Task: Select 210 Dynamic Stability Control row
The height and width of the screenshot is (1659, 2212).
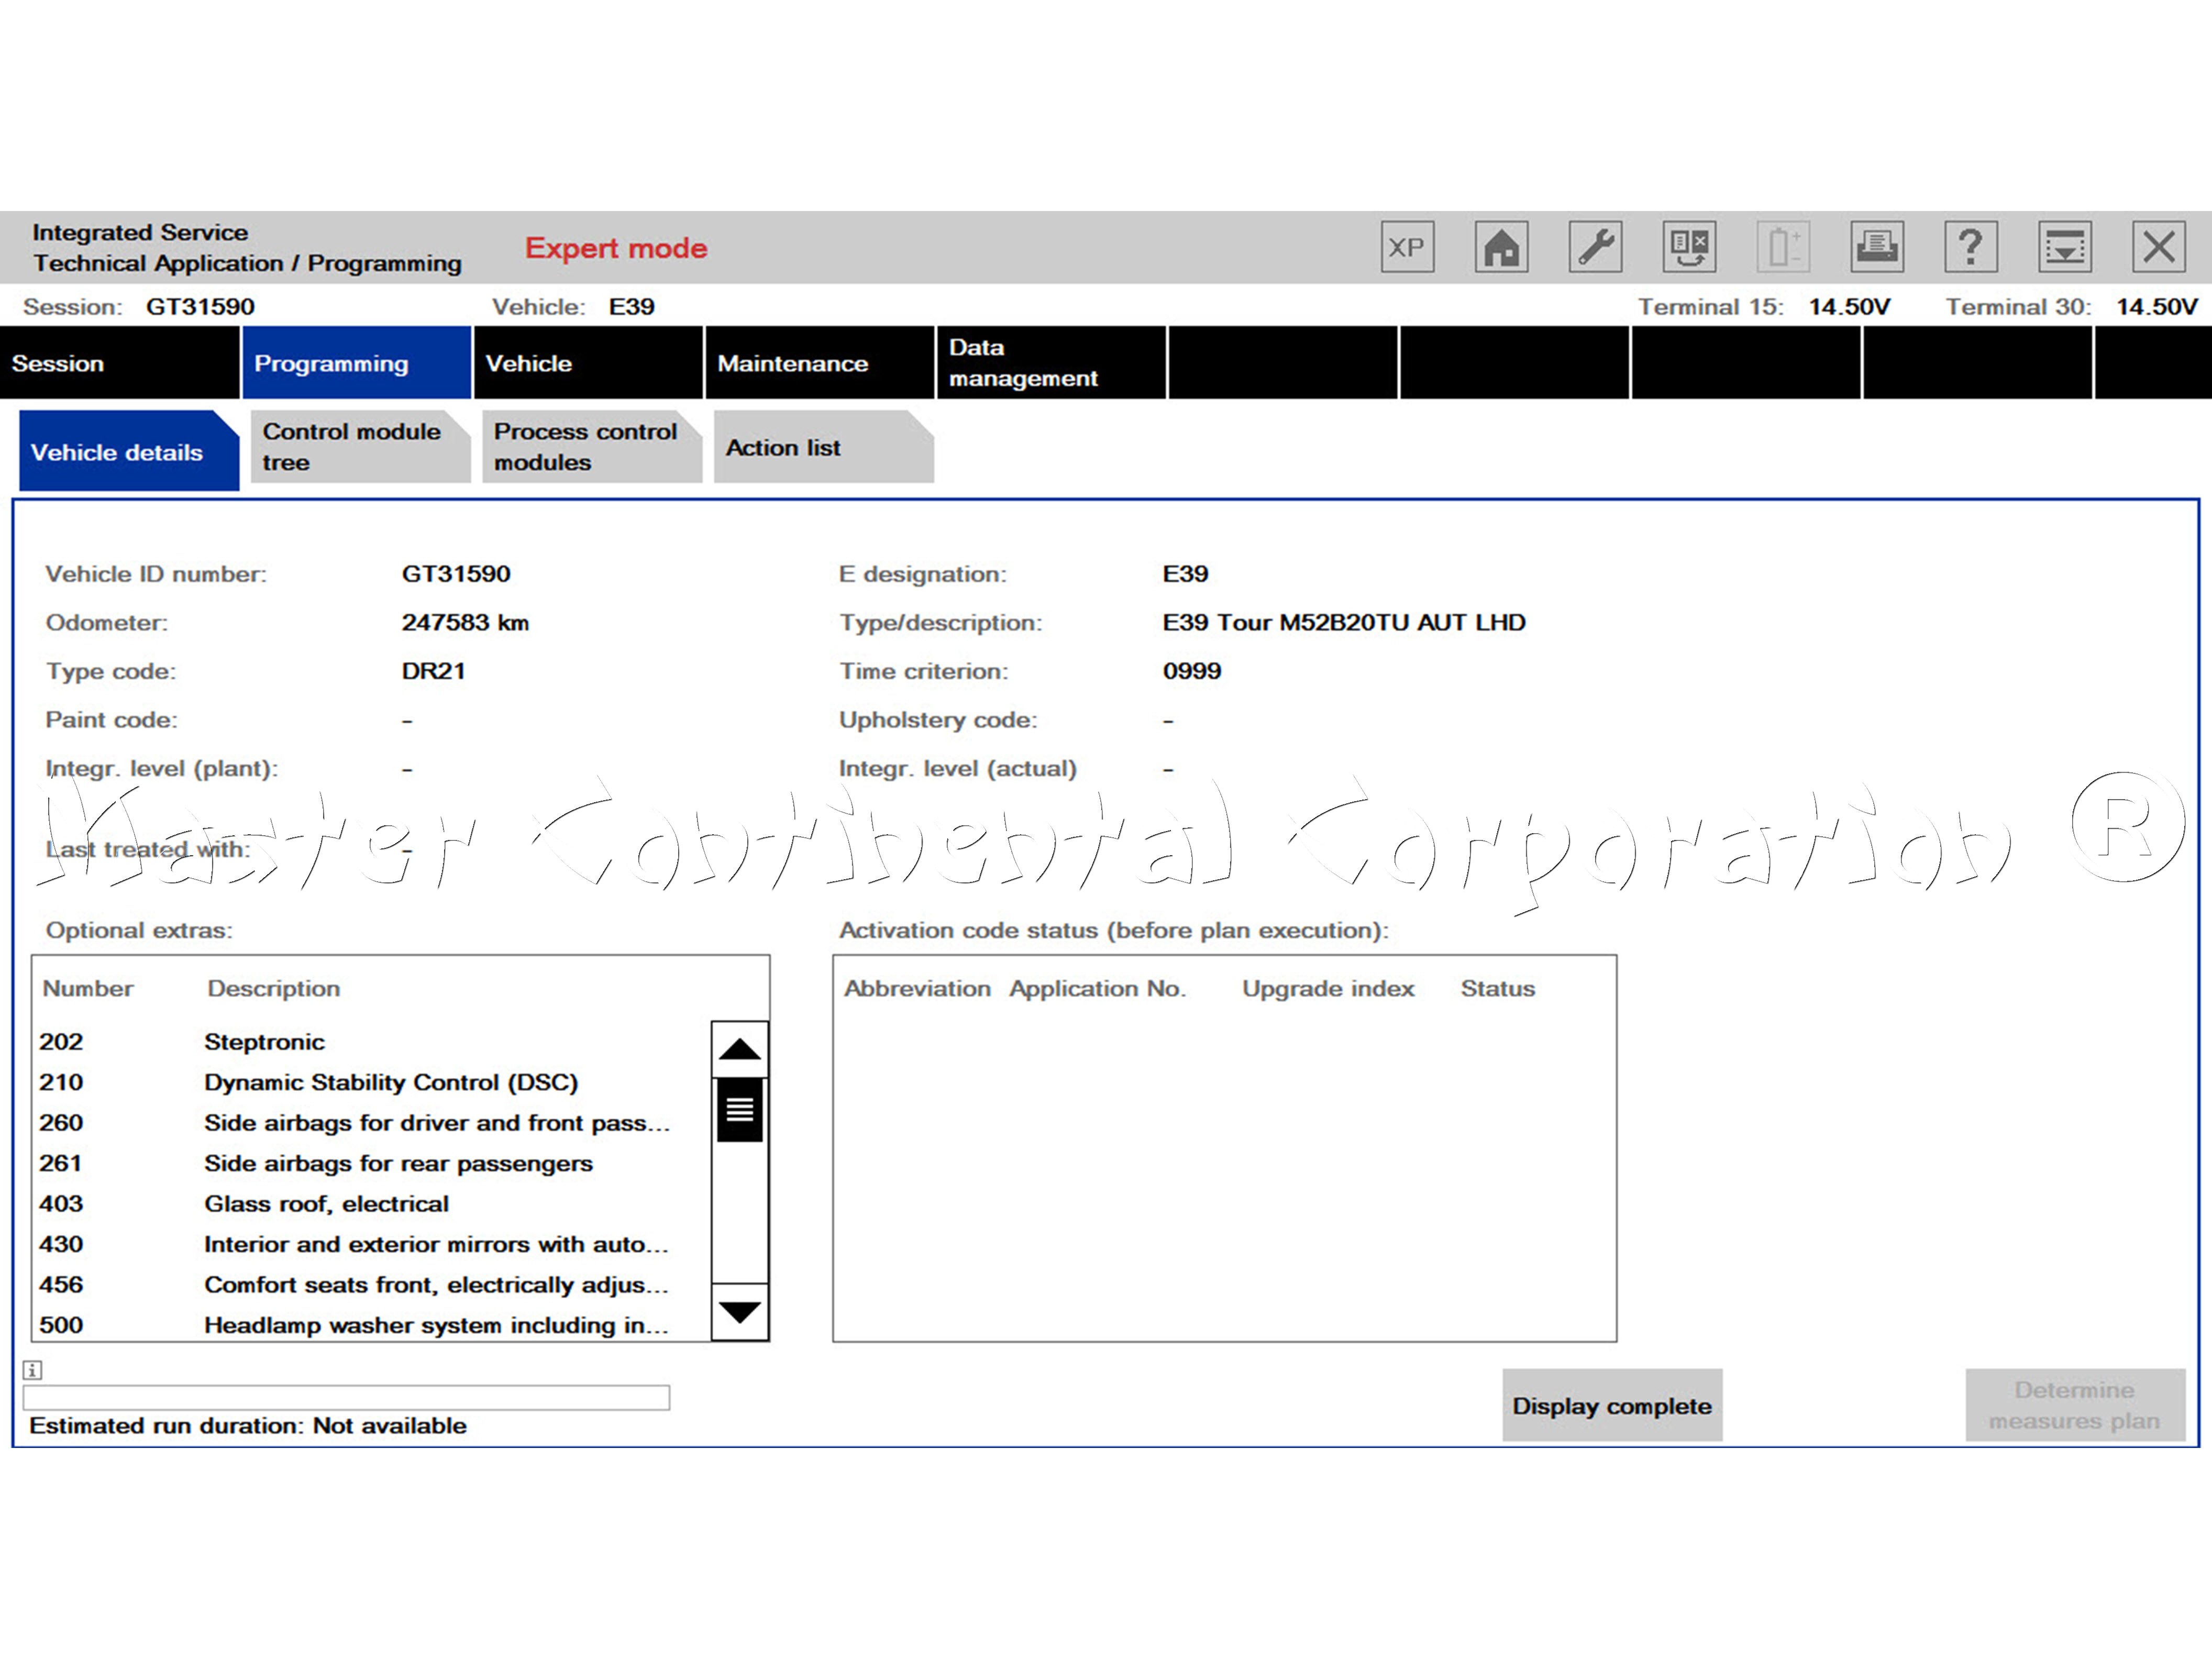Action: point(371,1082)
